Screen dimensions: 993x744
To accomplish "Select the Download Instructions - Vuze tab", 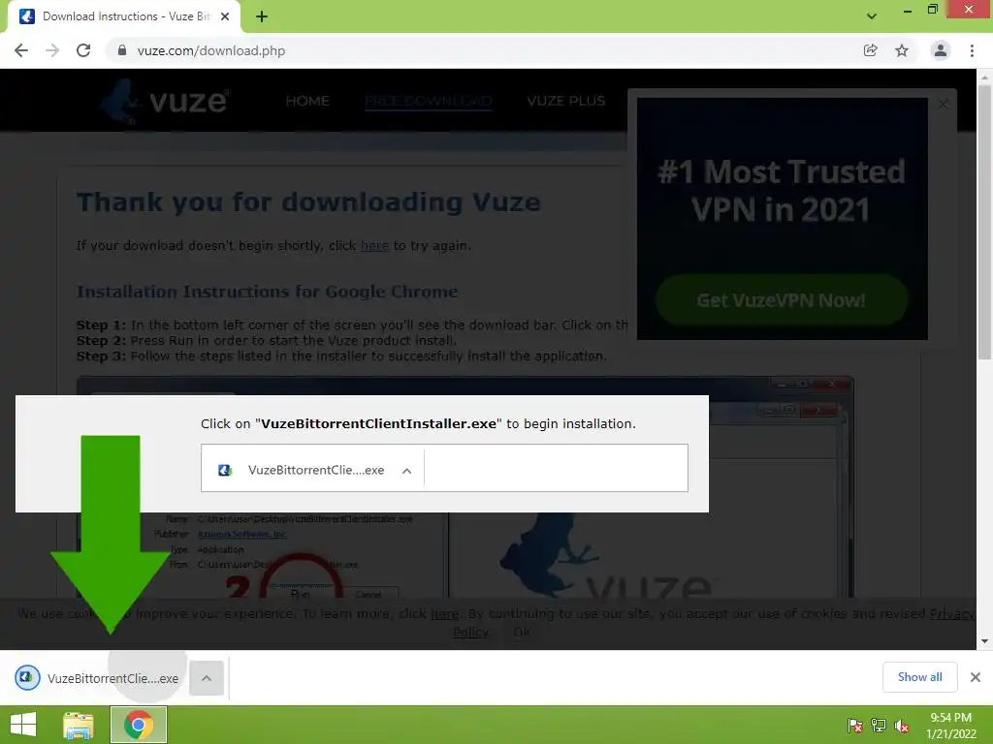I will (124, 16).
